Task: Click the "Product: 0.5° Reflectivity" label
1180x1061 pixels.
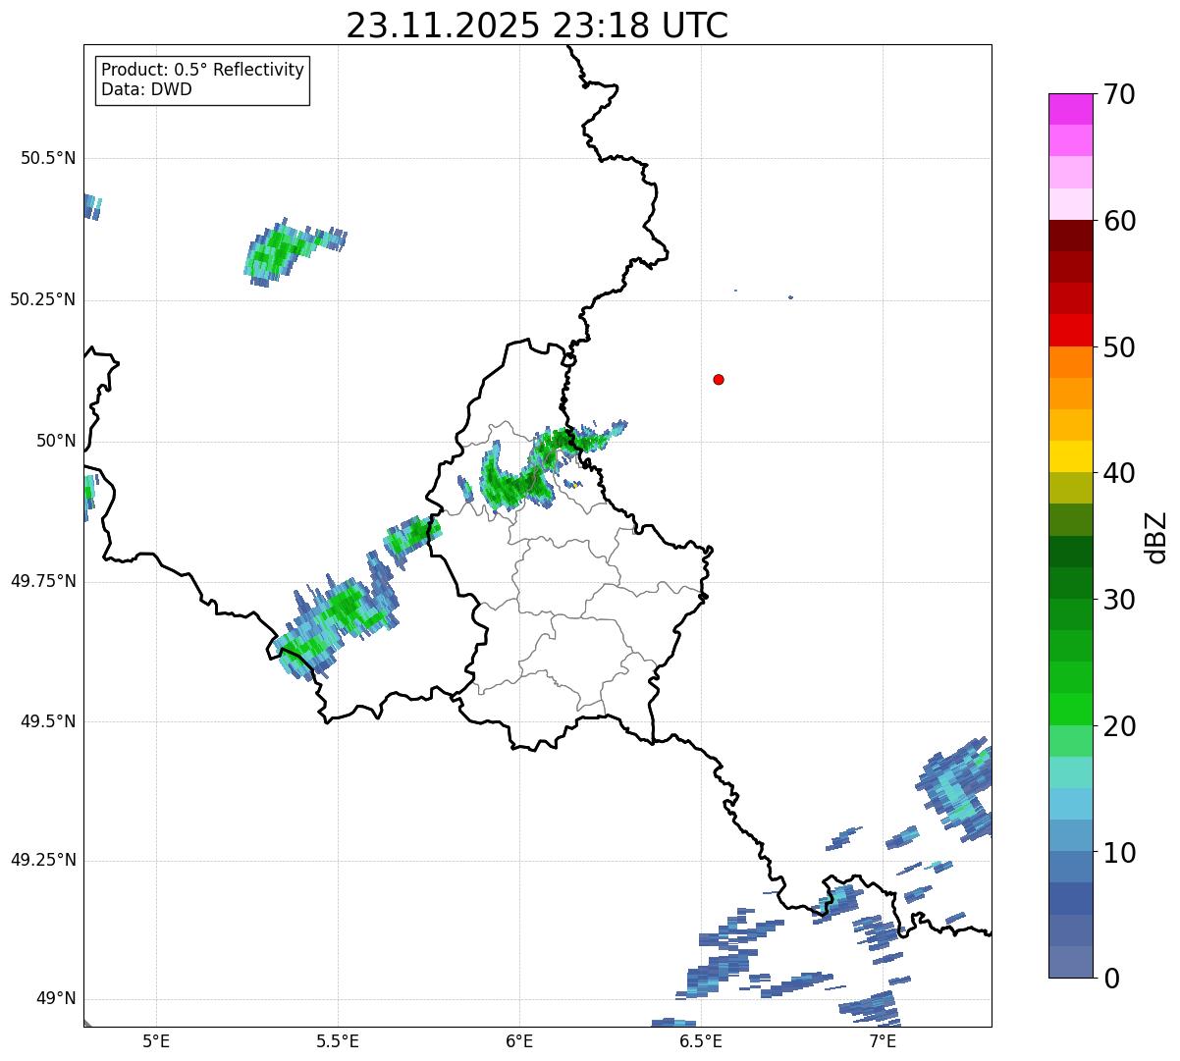Action: [203, 71]
